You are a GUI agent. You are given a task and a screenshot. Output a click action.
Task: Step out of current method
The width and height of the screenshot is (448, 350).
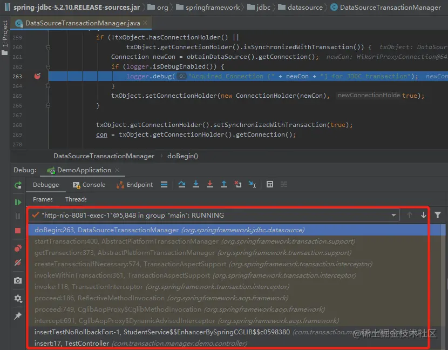pyautogui.click(x=224, y=184)
